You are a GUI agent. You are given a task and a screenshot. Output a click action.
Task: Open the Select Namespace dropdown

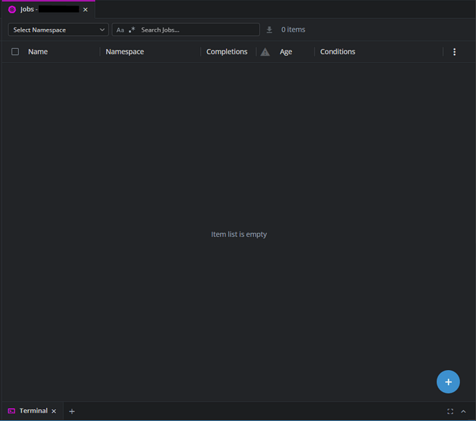[59, 30]
